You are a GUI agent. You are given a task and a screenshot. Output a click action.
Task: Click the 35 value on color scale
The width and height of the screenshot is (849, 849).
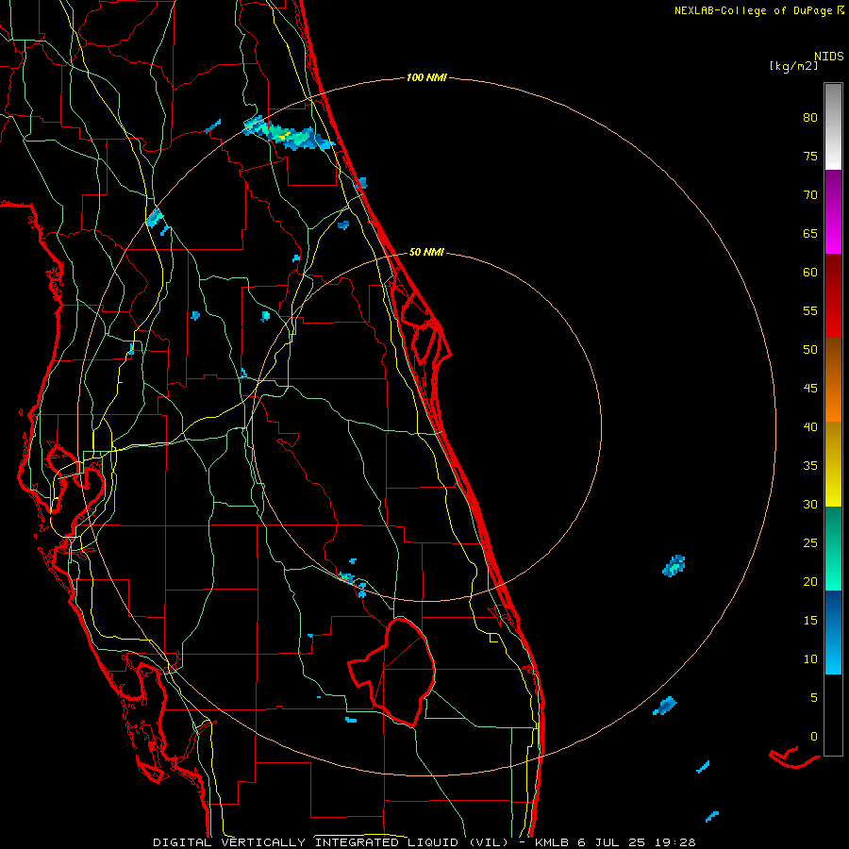pos(810,466)
